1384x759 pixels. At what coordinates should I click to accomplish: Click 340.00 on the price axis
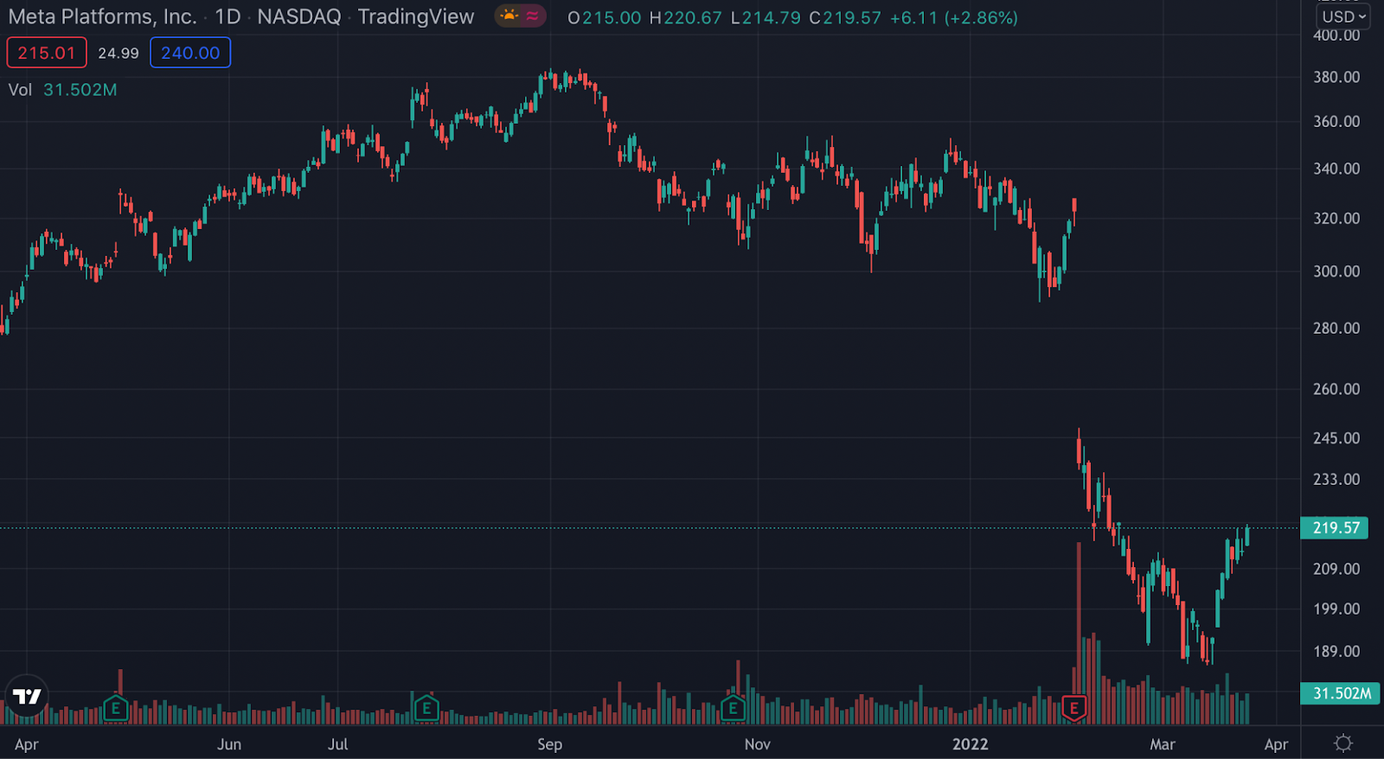(x=1336, y=169)
